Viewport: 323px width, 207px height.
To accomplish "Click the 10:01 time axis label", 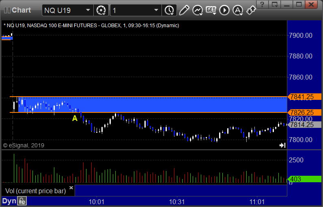I will tap(97, 202).
